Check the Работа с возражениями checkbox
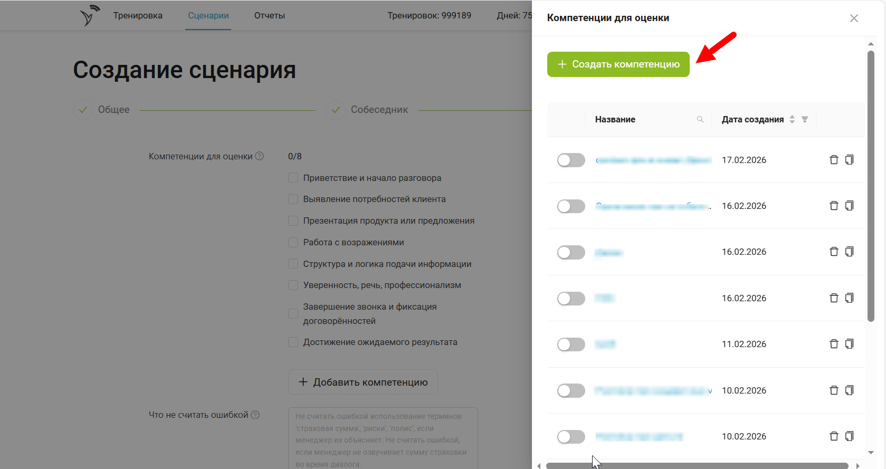 coord(293,242)
